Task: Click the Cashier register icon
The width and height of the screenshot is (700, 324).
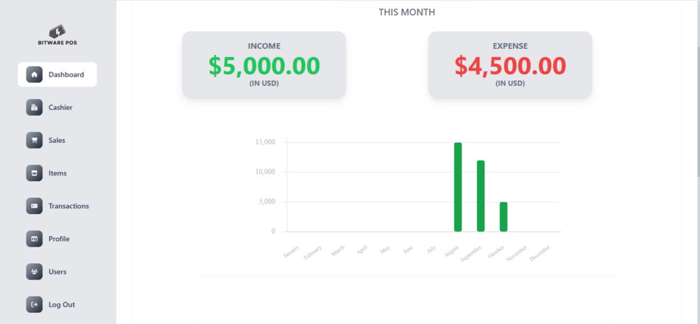Action: (34, 107)
